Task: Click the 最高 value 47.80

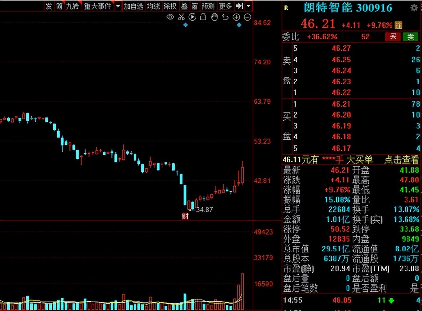Action: [409, 180]
